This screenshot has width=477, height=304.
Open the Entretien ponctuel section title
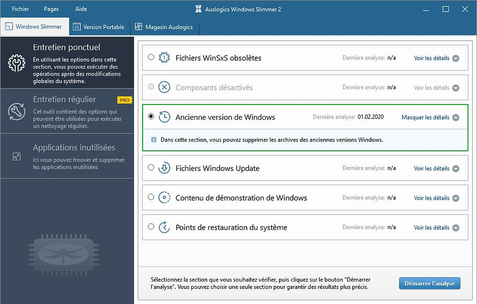click(x=66, y=47)
